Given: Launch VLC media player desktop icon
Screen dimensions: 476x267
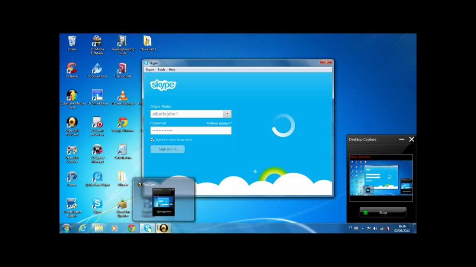Looking at the screenshot, I should [x=122, y=97].
